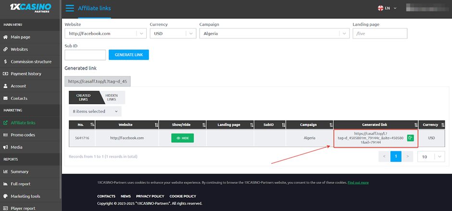
Task: Open the Find out more cookie link
Action: (358, 183)
